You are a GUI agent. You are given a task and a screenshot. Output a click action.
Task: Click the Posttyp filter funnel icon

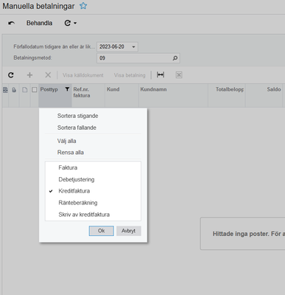tap(67, 89)
